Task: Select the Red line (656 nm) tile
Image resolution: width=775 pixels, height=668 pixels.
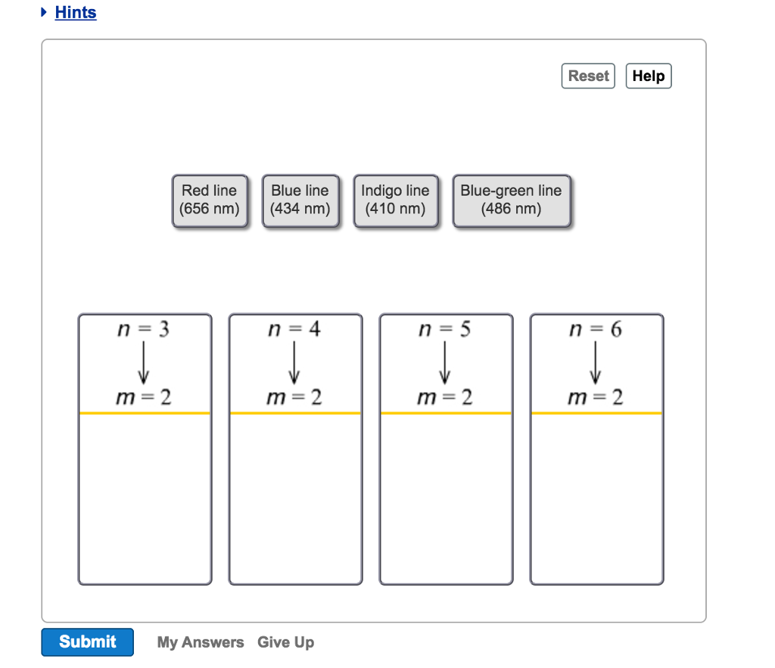Action: coord(210,200)
